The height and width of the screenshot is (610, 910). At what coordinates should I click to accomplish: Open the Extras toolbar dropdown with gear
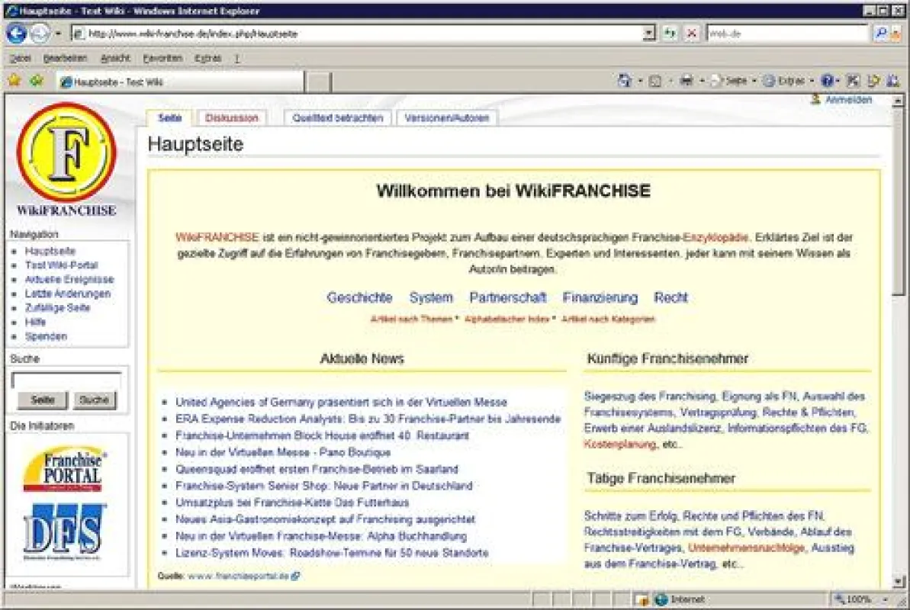(787, 81)
